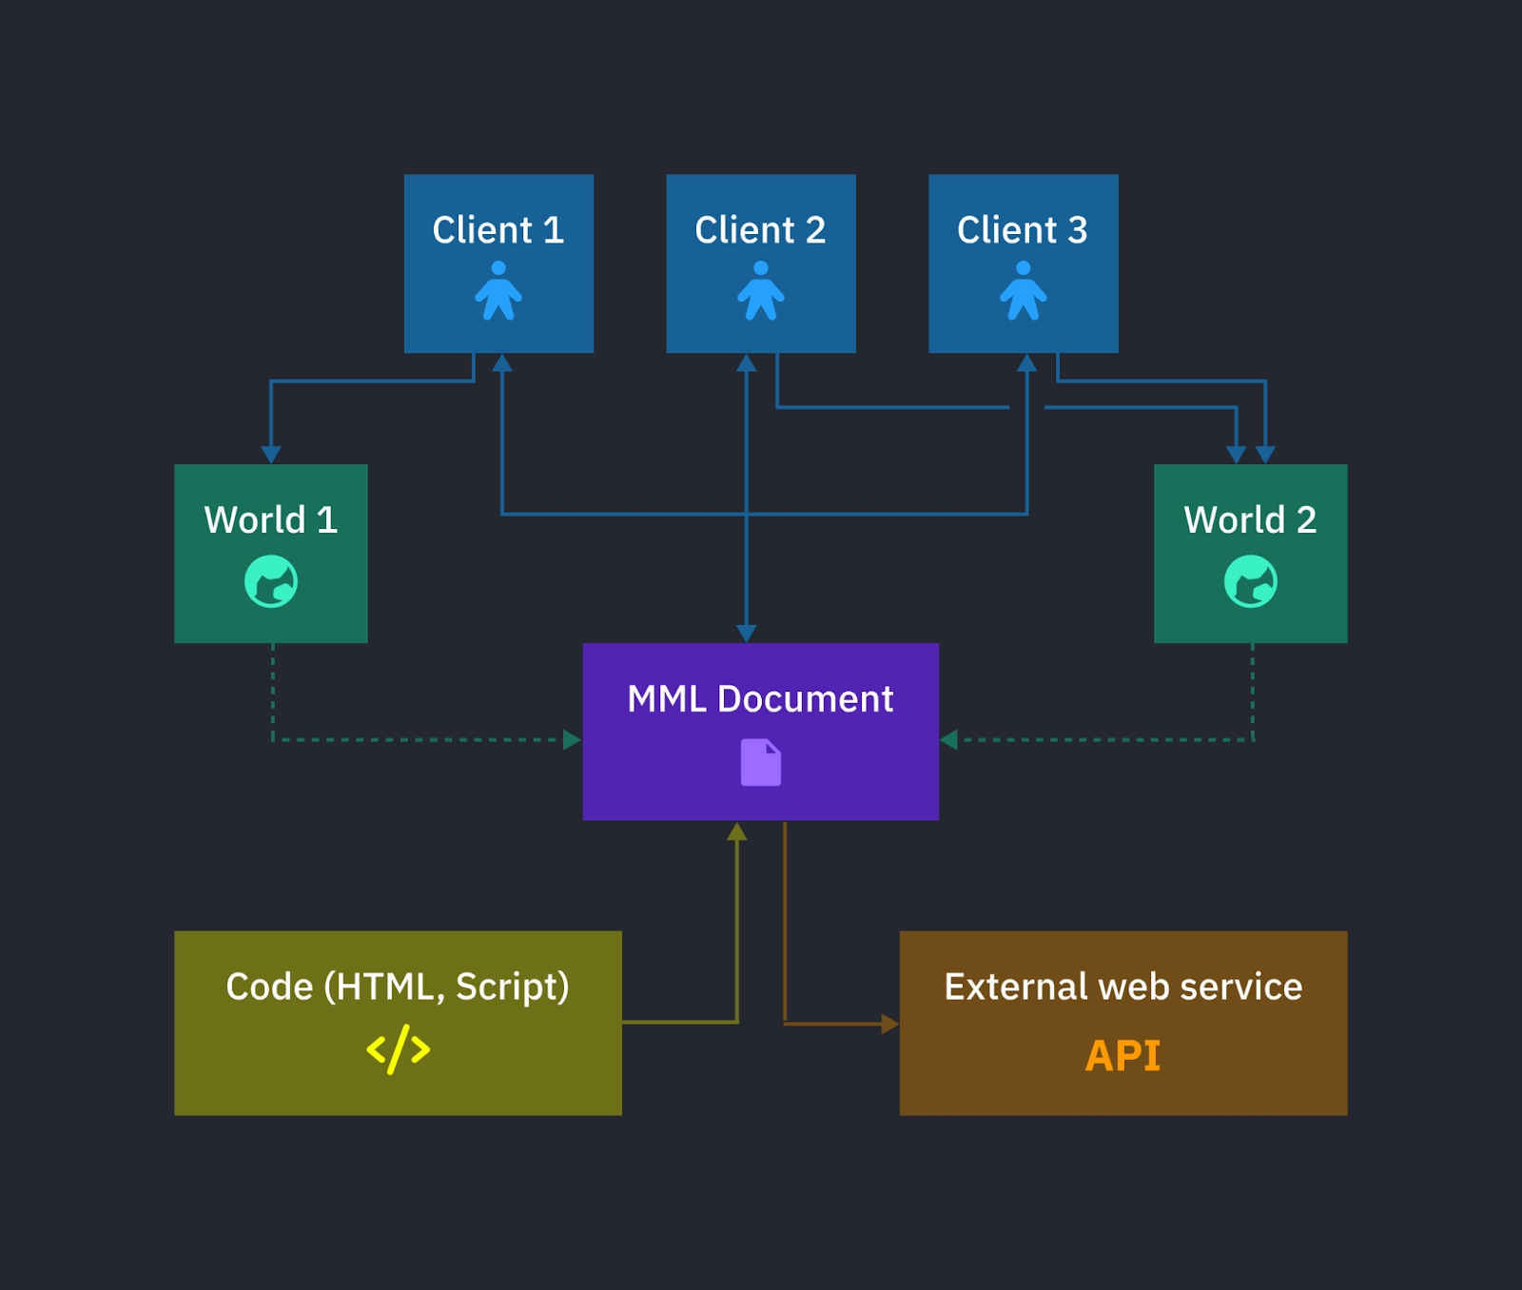1522x1290 pixels.
Task: Click dashed arrowhead entering MML Document's left side
Action: 572,740
